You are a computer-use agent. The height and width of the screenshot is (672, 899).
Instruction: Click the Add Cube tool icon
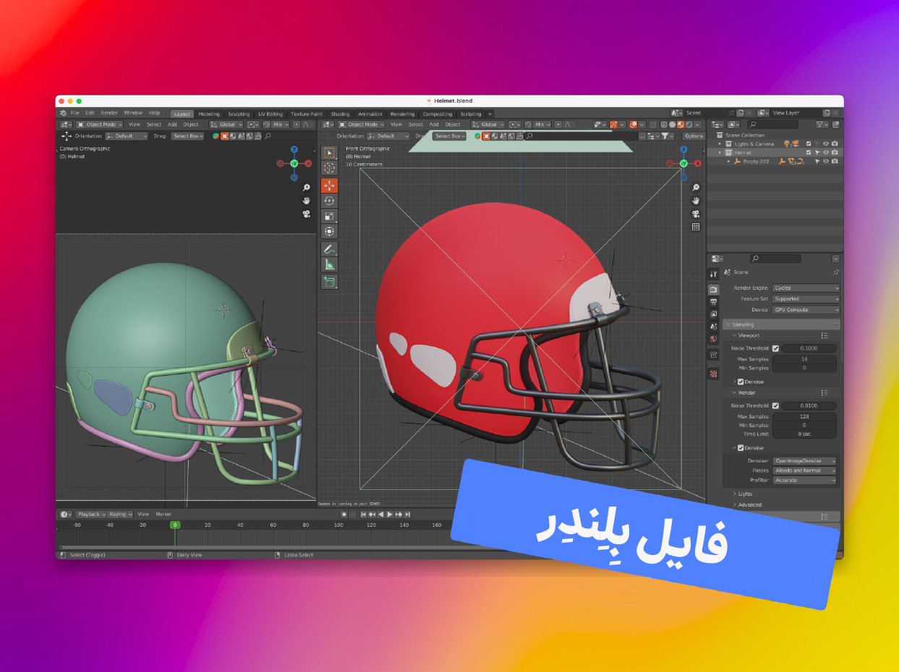click(x=329, y=282)
